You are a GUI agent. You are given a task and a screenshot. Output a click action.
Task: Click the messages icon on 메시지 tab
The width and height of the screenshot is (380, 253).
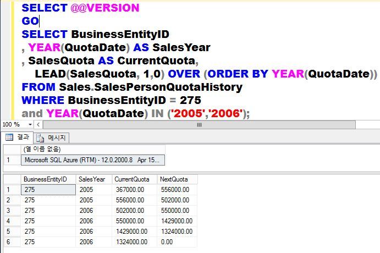click(40, 138)
